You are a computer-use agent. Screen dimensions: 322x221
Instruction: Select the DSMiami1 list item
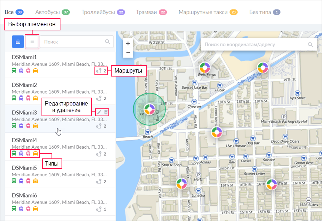point(60,64)
